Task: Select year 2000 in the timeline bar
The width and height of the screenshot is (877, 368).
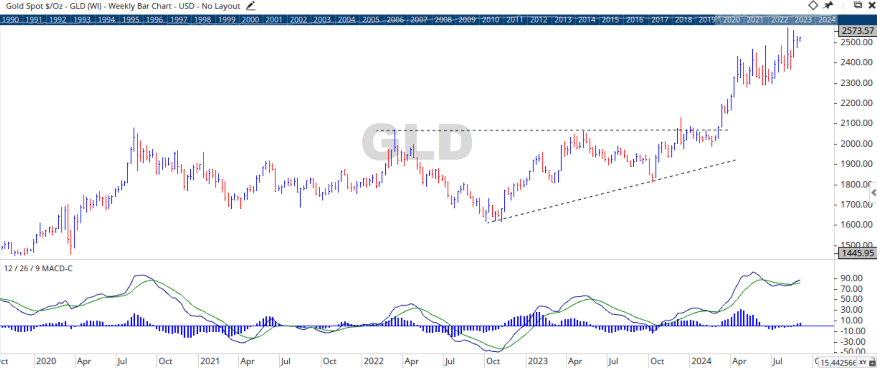Action: coord(250,20)
